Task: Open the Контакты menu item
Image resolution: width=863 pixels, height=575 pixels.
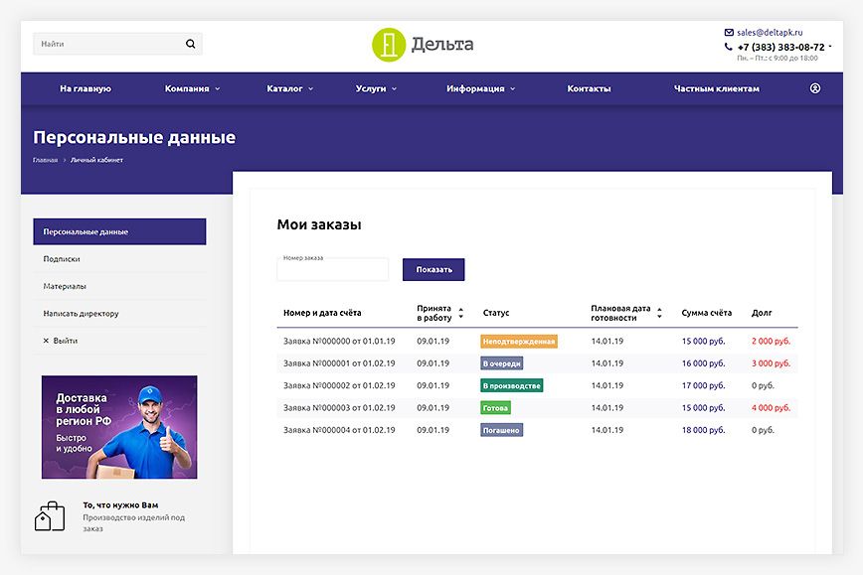Action: (589, 88)
